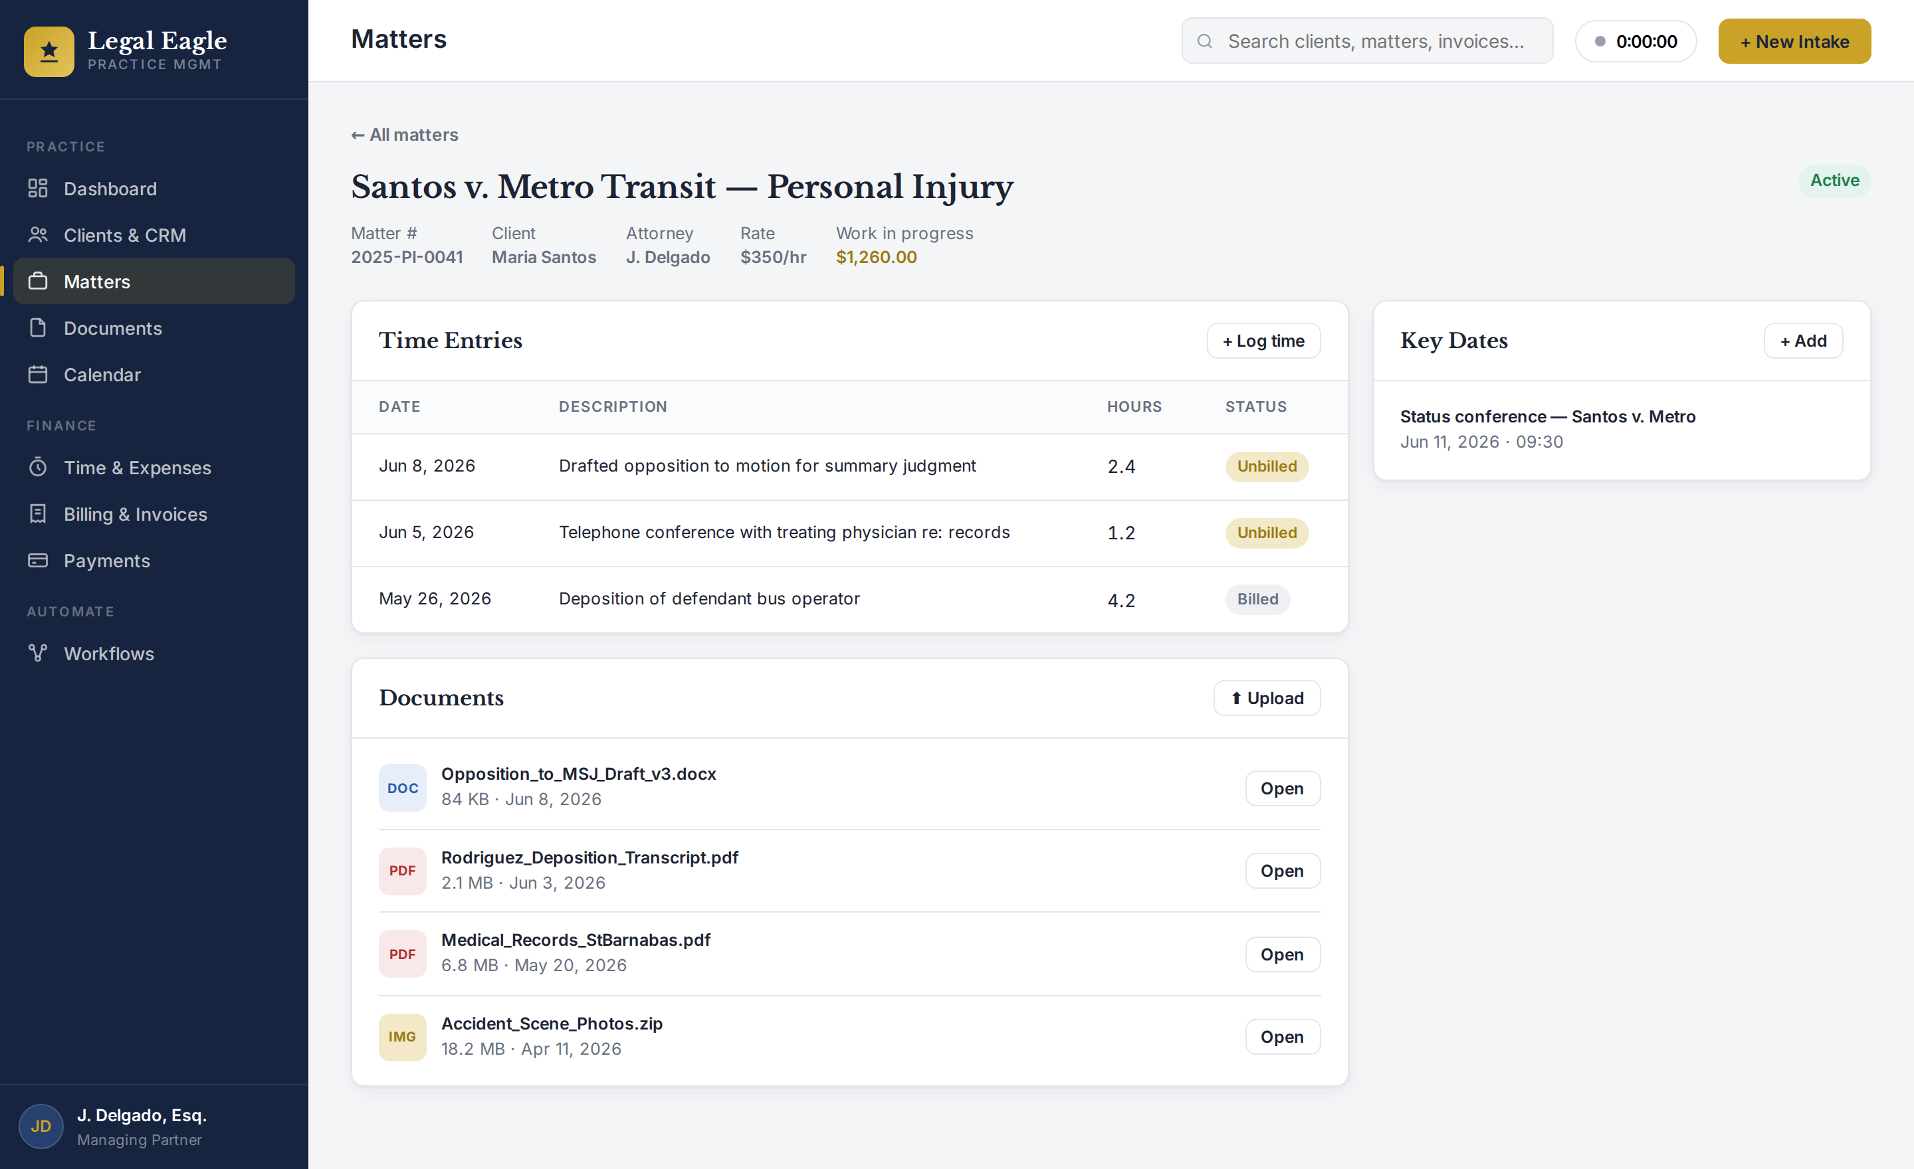Click the Status column header

point(1256,406)
